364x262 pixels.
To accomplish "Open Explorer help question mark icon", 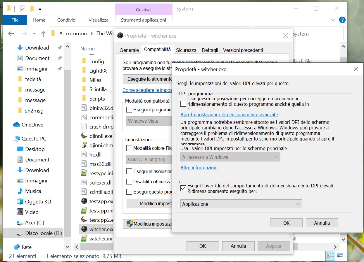I will point(342,20).
